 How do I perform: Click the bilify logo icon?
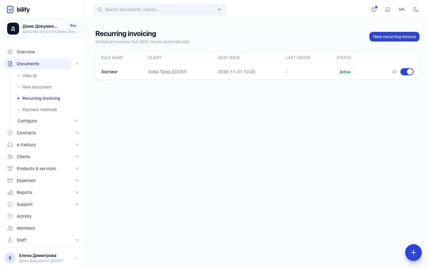(x=10, y=10)
